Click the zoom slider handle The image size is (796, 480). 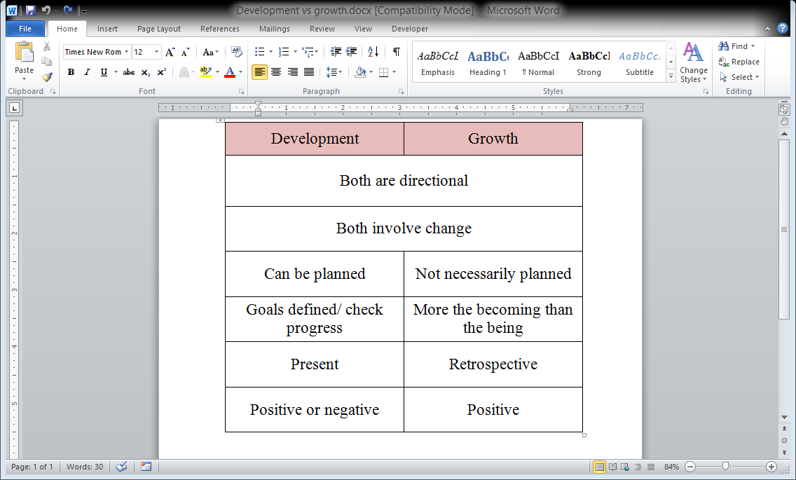point(725,467)
